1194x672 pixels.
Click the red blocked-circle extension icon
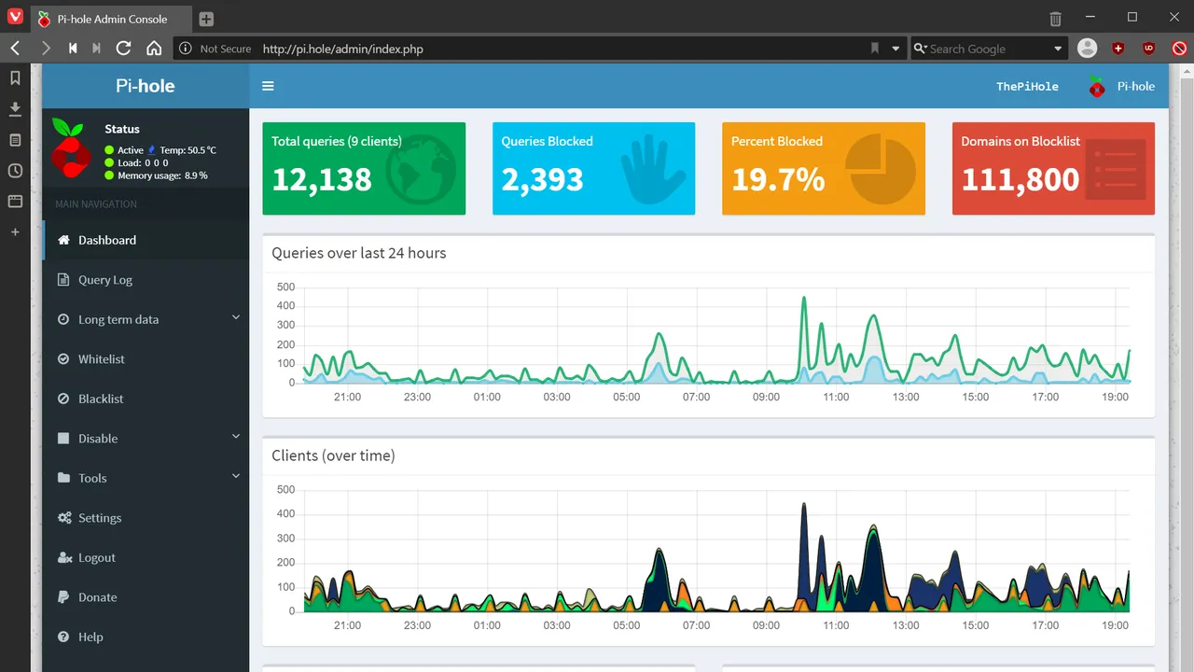point(1179,49)
